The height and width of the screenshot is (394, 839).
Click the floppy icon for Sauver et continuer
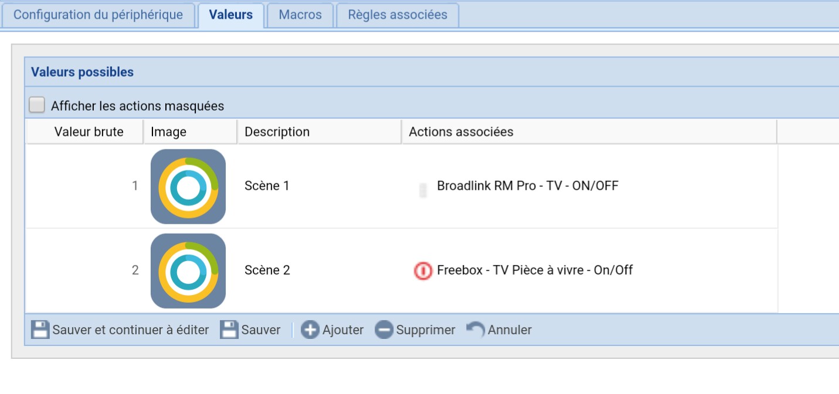point(40,330)
